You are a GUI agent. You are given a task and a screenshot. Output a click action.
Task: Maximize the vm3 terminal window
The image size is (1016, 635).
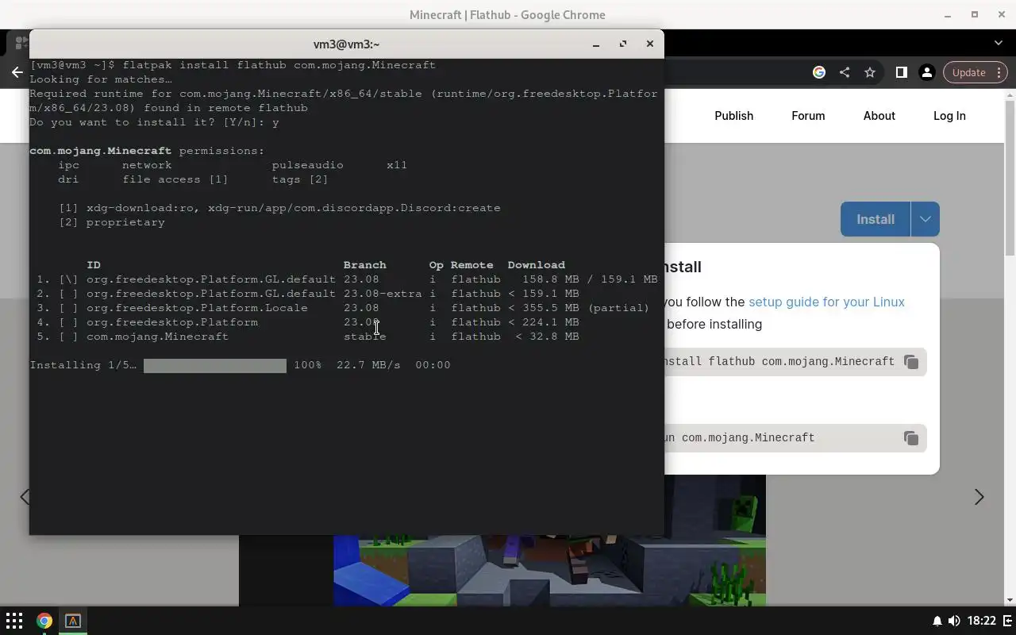[623, 44]
